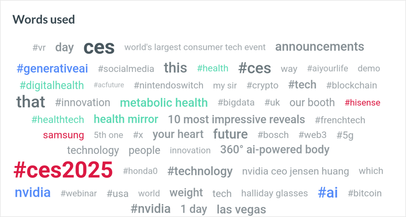Select the #bitcoin hashtag
406x217 pixels.
click(365, 193)
